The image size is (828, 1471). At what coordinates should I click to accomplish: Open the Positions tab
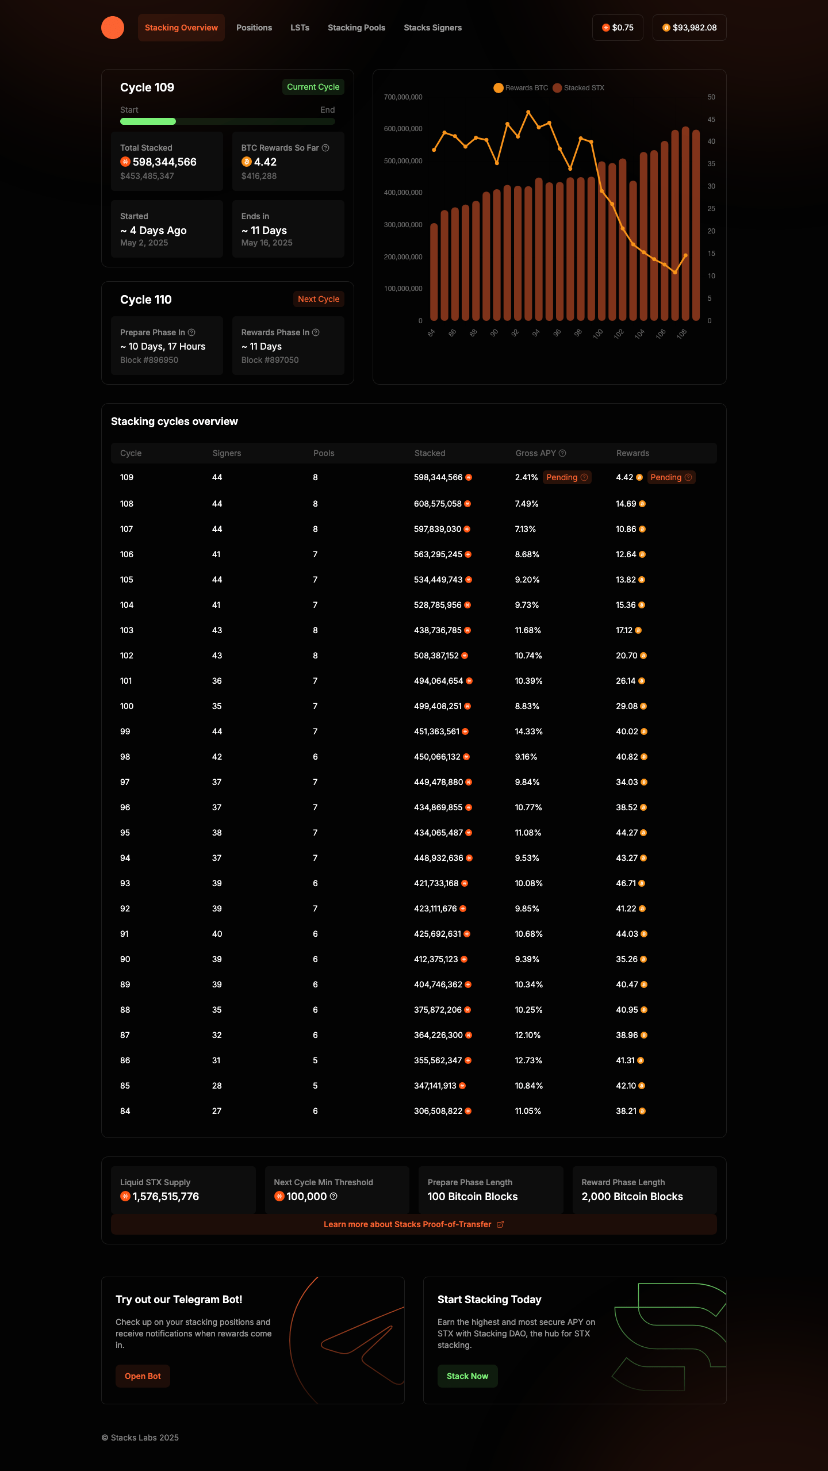click(x=254, y=28)
